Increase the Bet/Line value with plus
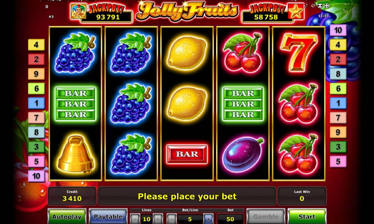Viewport: 374px width, 224px height. tap(208, 219)
